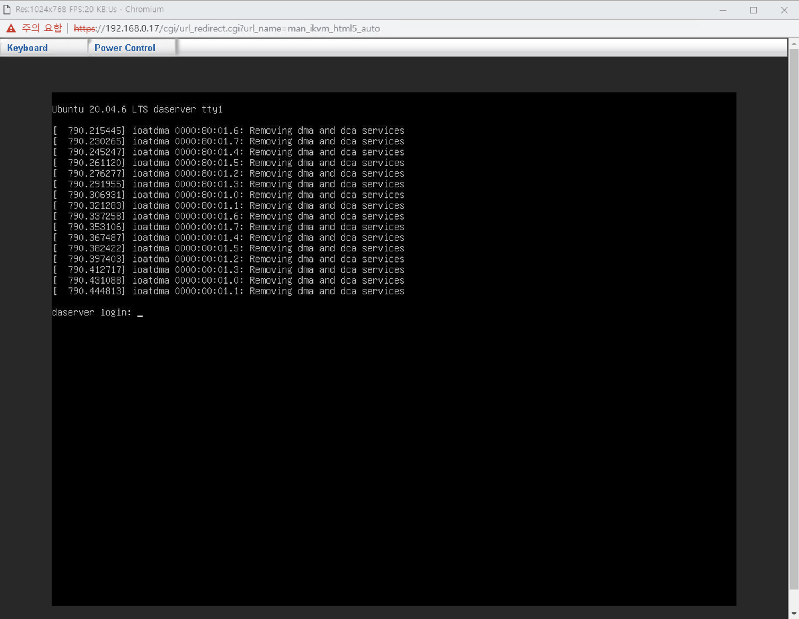The image size is (799, 619).
Task: Click the Ubuntu 20.04.6 LTS header line
Action: 137,109
